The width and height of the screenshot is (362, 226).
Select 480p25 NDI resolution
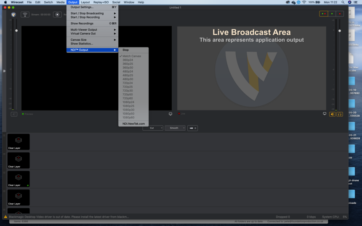click(x=133, y=75)
